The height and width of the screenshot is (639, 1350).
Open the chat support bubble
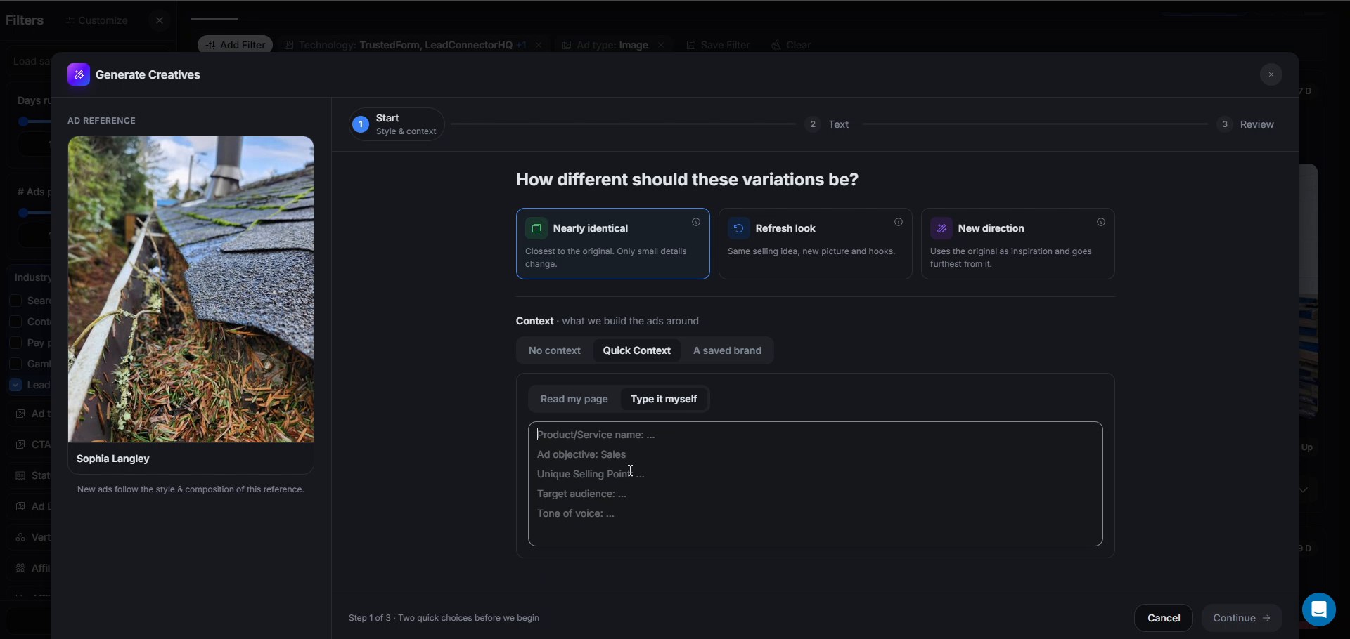(1318, 610)
